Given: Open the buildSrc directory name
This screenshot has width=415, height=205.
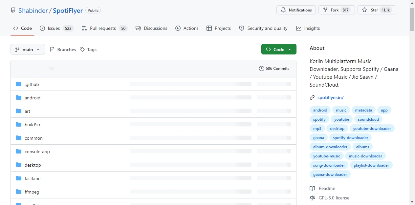Looking at the screenshot, I should [33, 125].
